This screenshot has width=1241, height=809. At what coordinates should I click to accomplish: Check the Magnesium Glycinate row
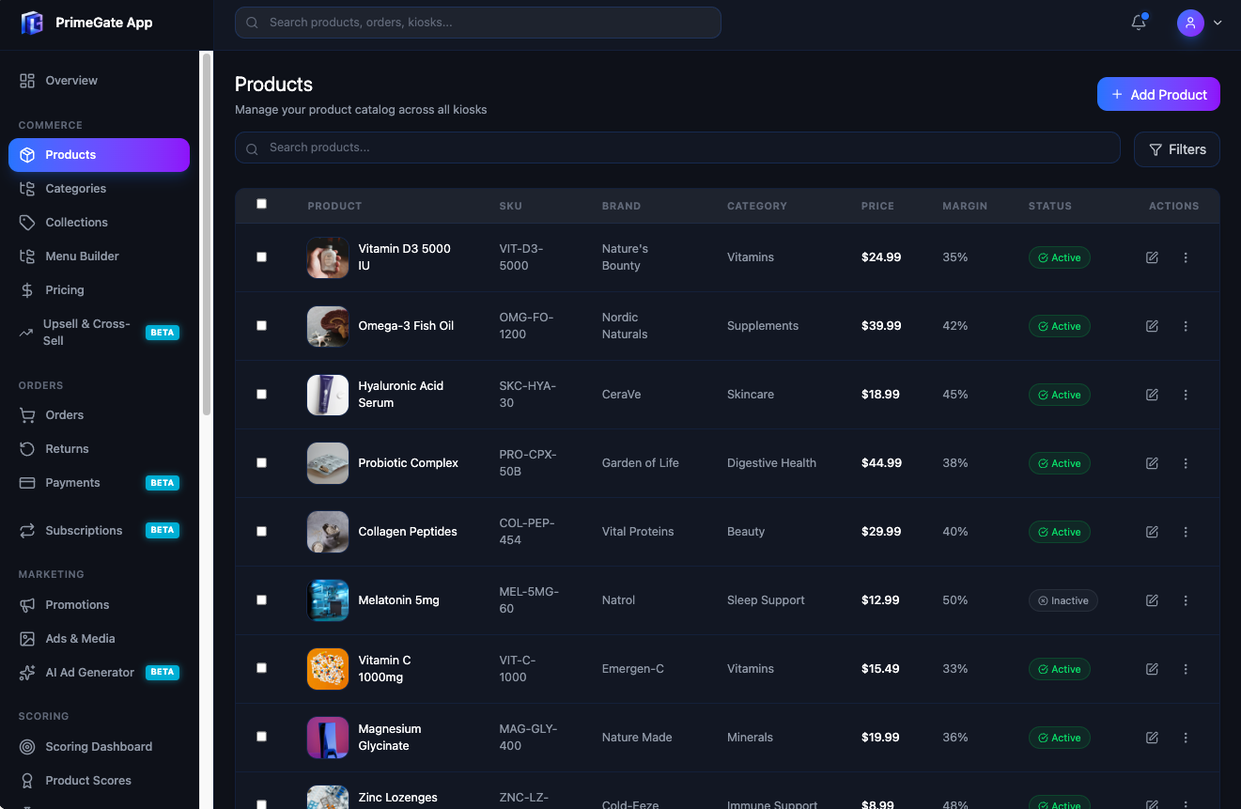(261, 737)
